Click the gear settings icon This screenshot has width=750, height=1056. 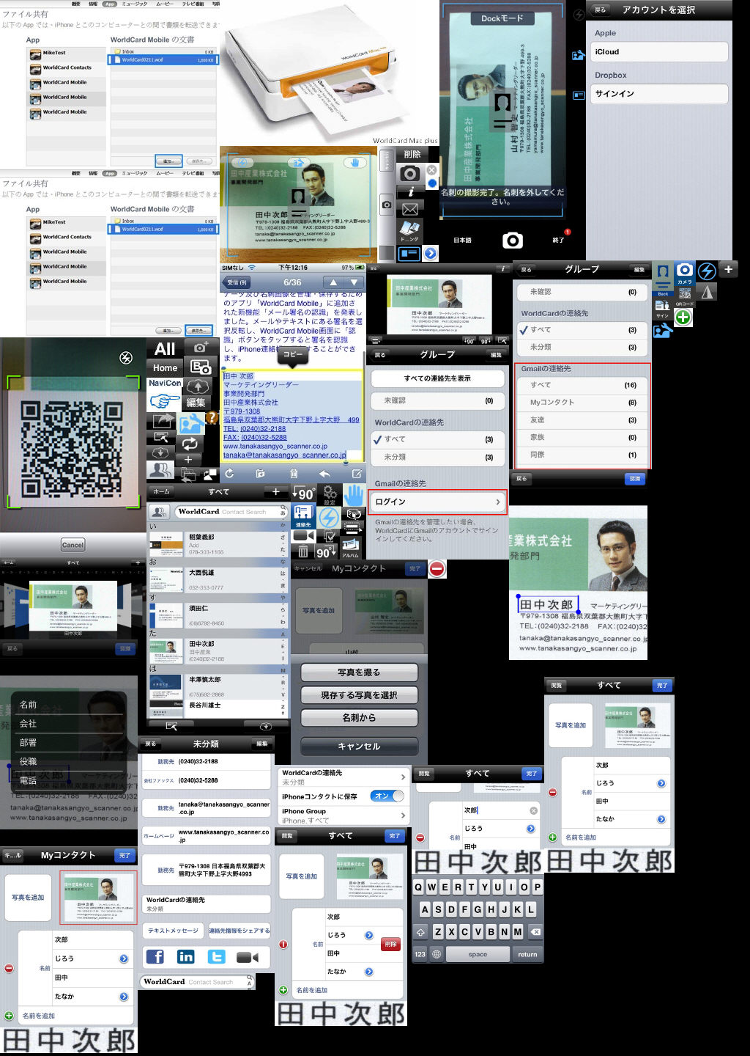[x=330, y=493]
